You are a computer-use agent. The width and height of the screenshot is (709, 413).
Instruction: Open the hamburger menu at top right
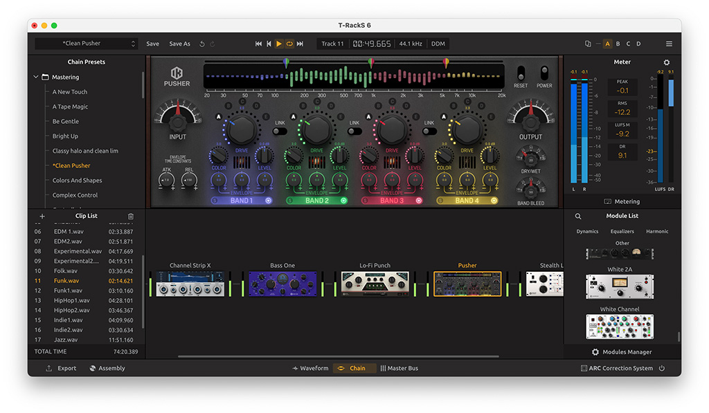click(669, 44)
